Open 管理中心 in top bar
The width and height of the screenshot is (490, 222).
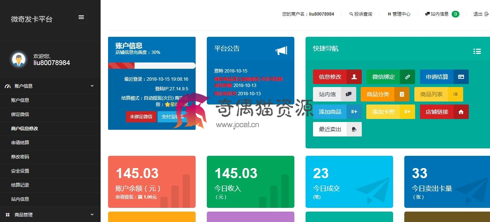399,14
